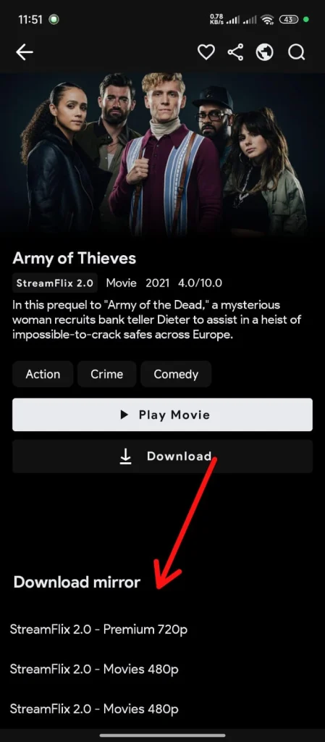Tap the bottom navigation gesture bar
Screen dimensions: 325x742
tap(162, 735)
